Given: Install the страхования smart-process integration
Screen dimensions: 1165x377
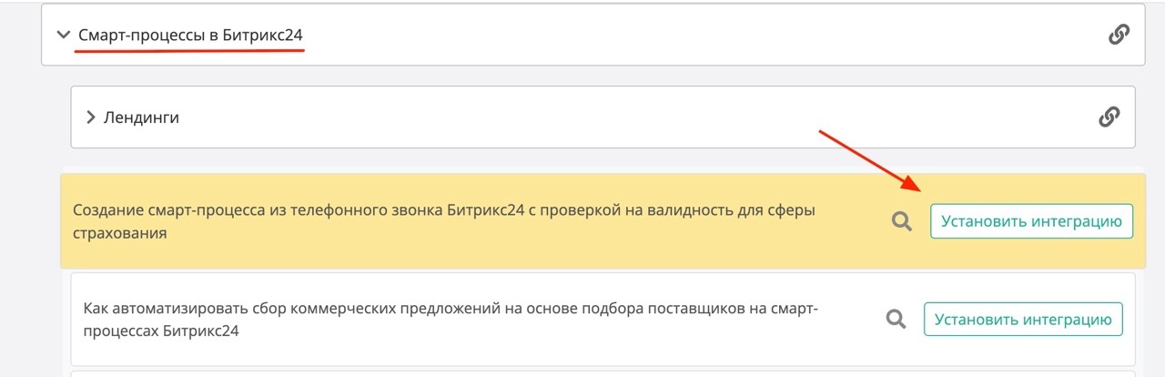Looking at the screenshot, I should (1031, 221).
